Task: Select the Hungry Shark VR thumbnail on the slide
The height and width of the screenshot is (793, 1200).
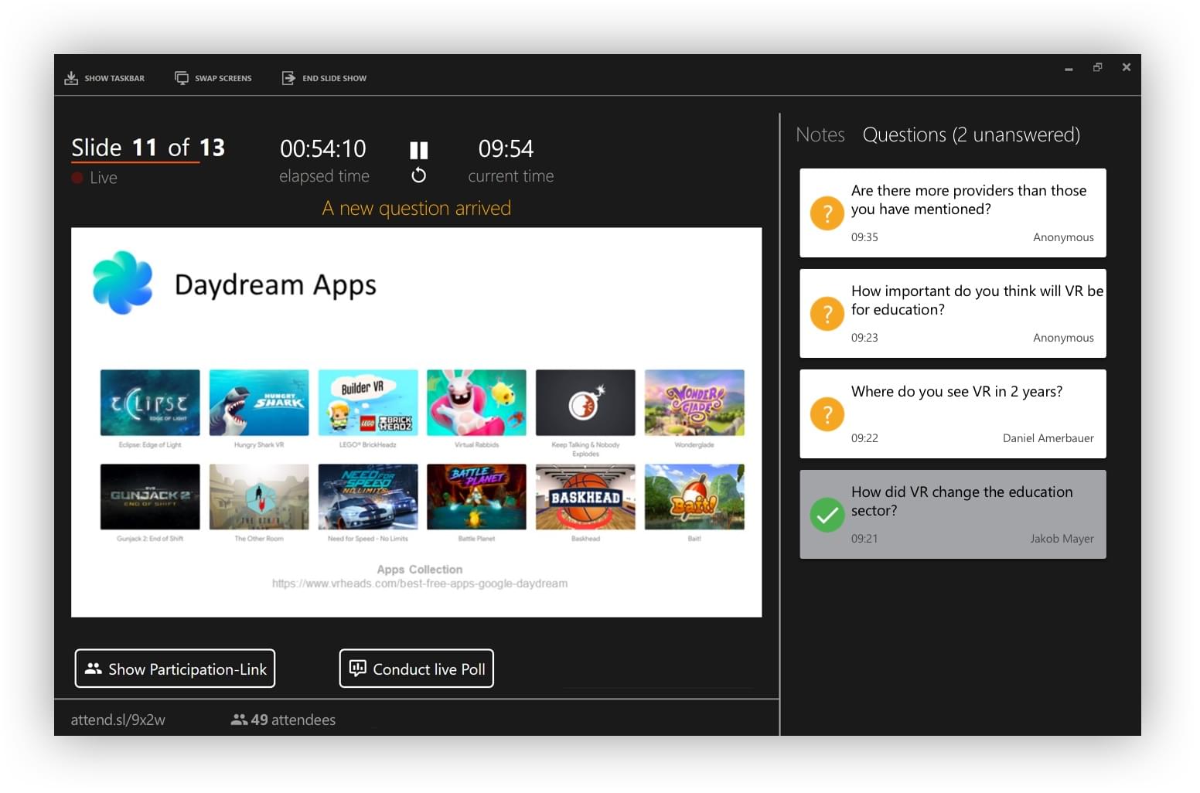Action: [258, 402]
